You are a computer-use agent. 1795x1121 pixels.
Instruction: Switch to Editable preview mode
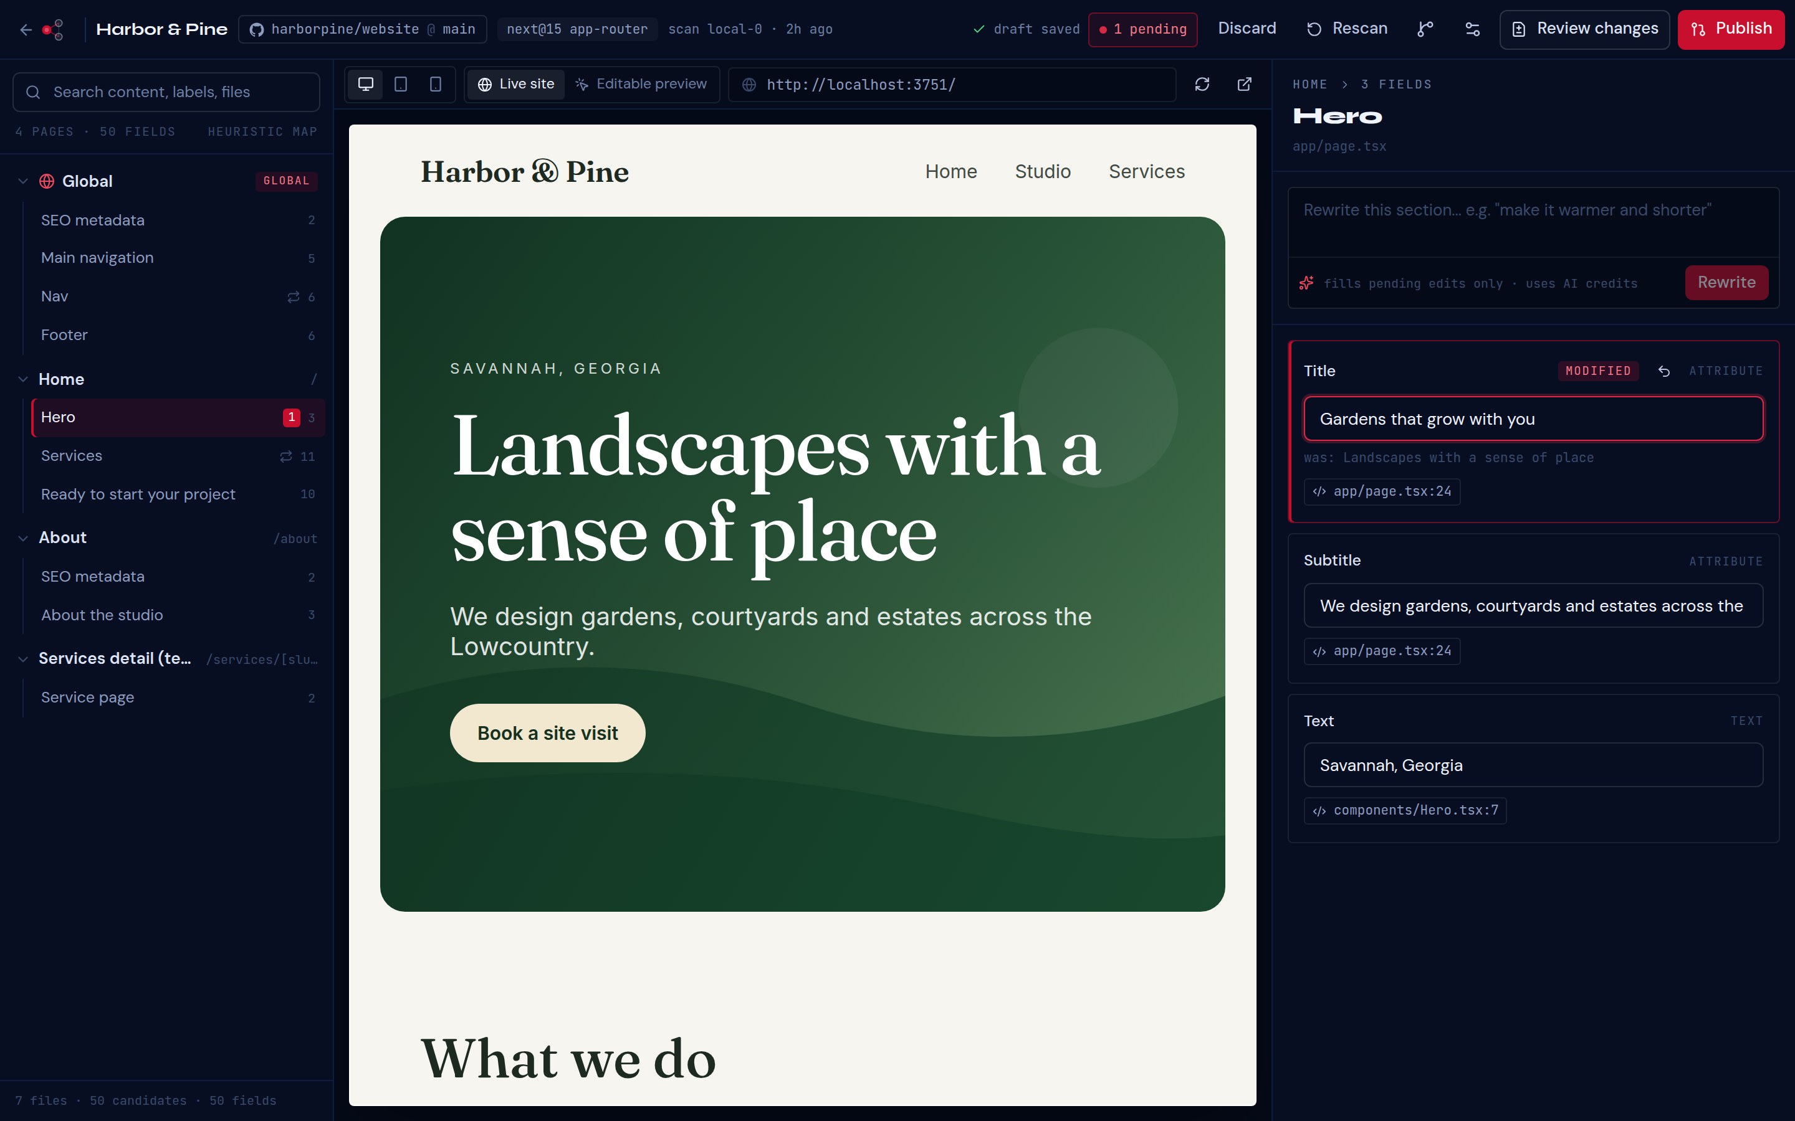coord(641,85)
